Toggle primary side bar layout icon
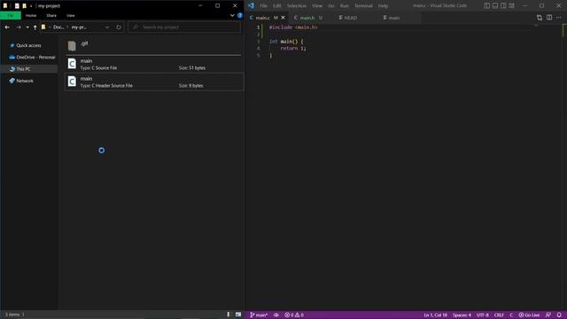The width and height of the screenshot is (567, 319). coord(487,6)
